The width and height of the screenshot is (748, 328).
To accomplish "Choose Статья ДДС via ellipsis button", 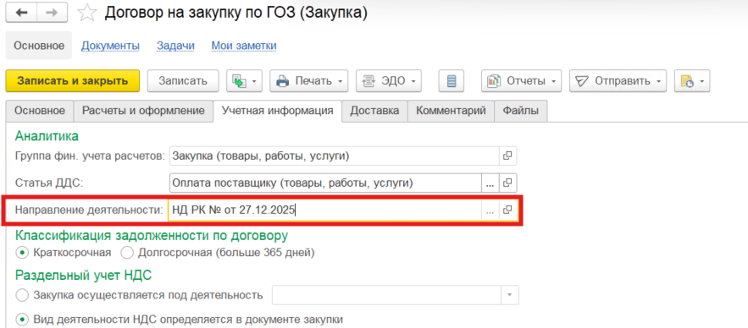I will [x=490, y=183].
